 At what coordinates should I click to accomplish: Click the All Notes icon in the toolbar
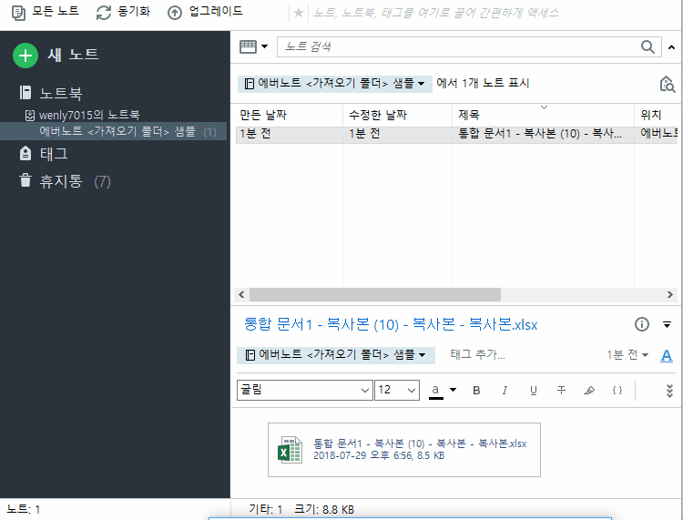click(x=18, y=13)
